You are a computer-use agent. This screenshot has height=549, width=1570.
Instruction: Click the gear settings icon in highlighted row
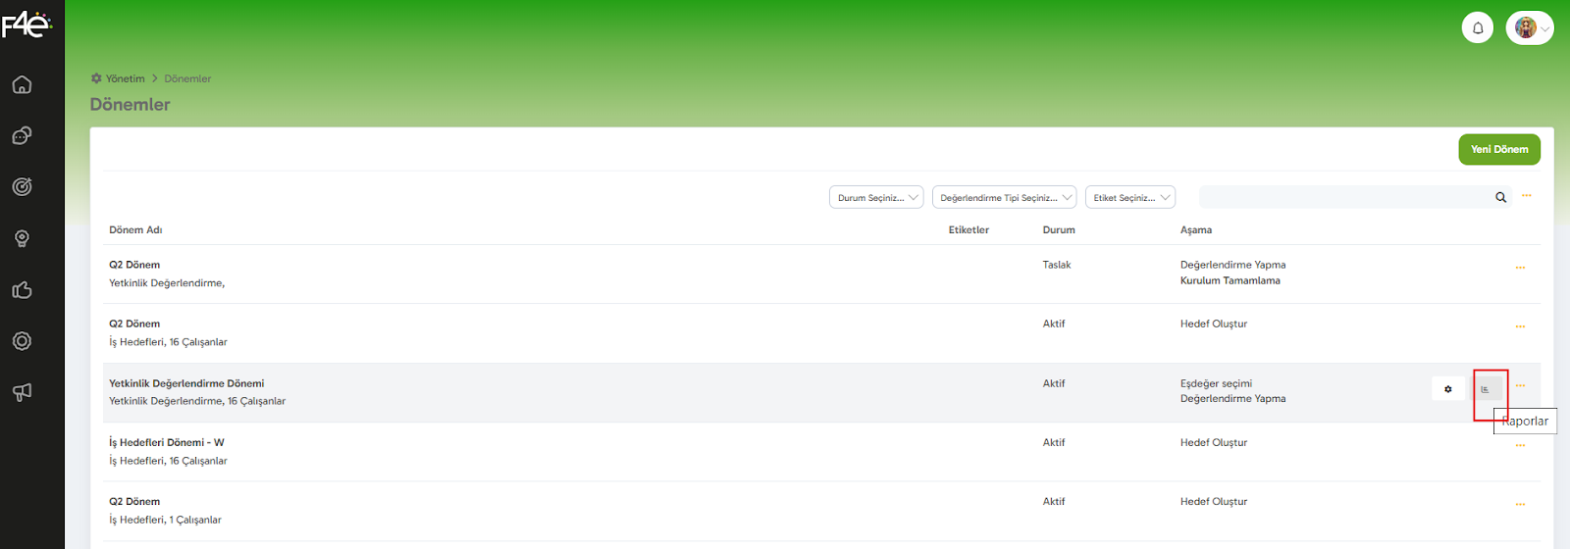[1448, 389]
